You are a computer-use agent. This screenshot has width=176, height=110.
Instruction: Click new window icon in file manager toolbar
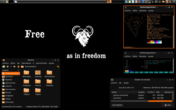pyautogui.click(x=4, y=66)
